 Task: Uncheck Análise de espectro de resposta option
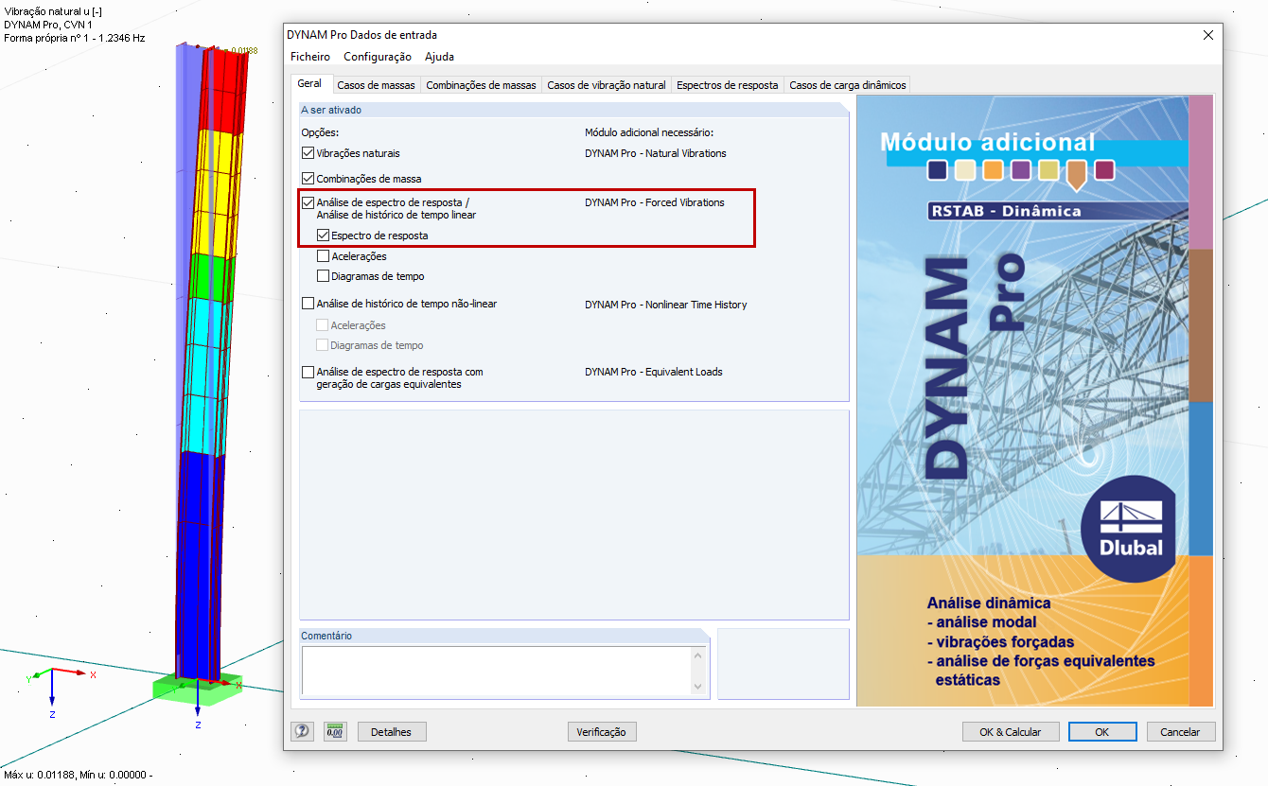point(308,202)
